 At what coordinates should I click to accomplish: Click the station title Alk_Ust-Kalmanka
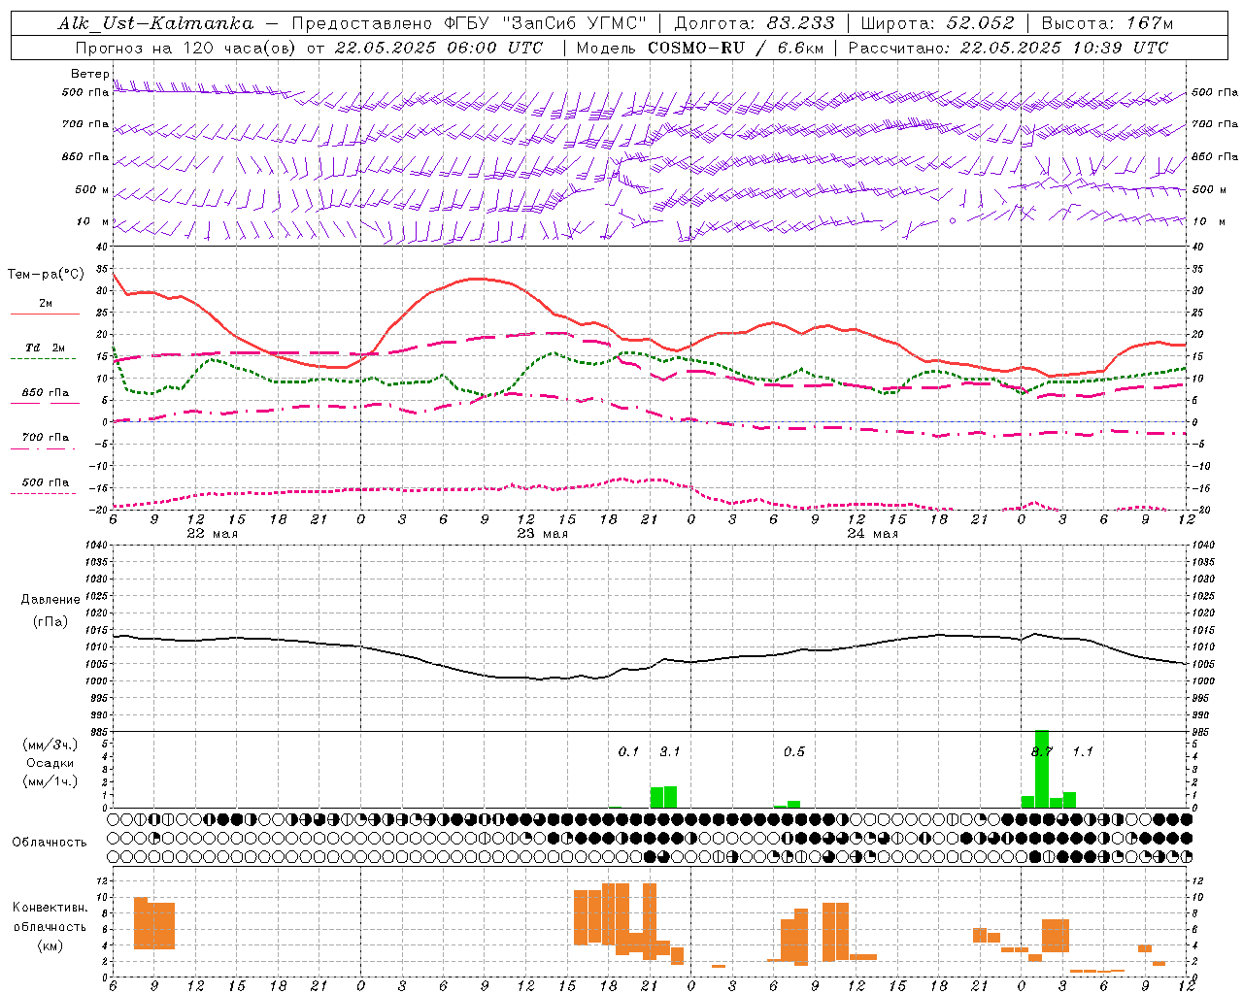[x=155, y=23]
